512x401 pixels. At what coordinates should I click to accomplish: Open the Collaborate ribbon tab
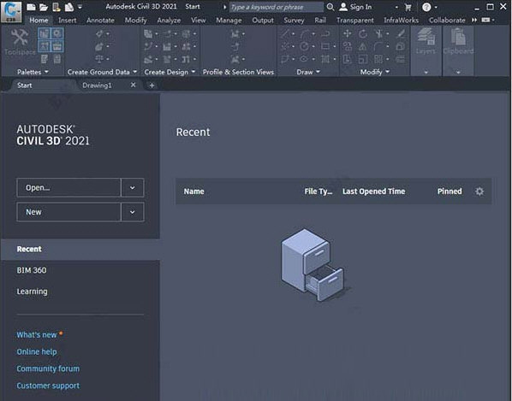tap(447, 21)
